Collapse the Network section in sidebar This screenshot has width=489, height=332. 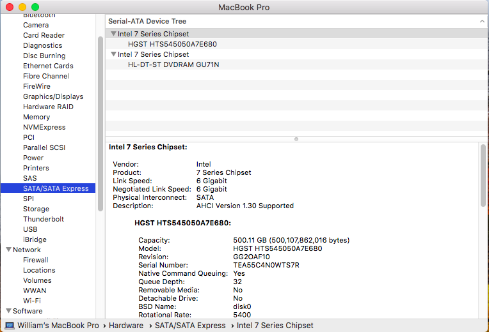[x=8, y=250]
